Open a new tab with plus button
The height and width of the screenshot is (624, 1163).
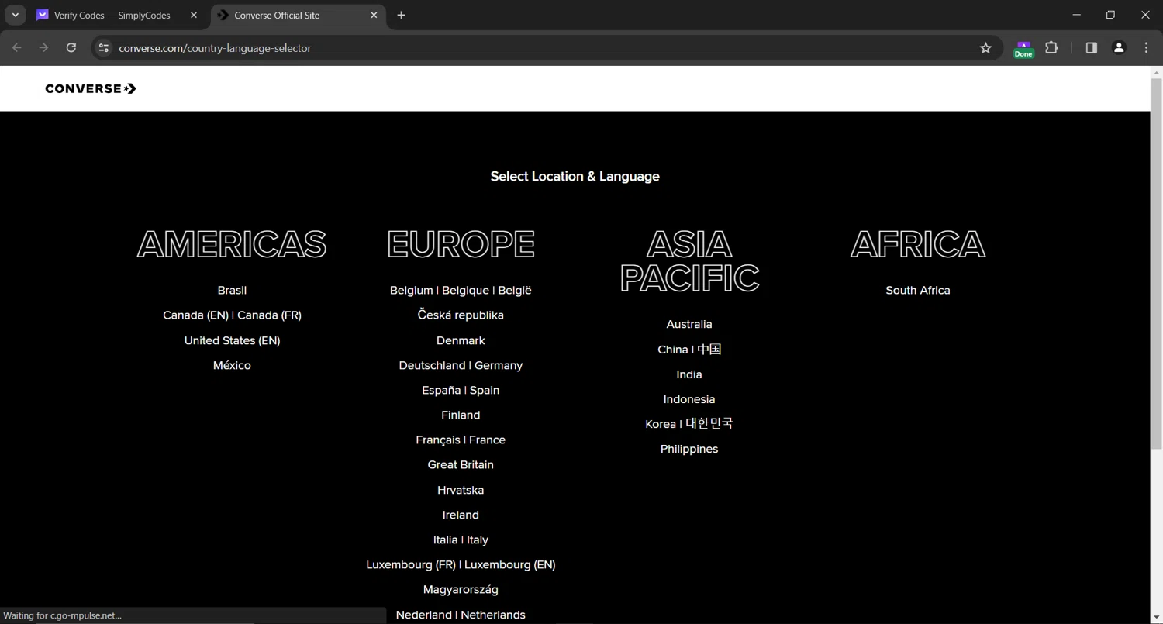pos(401,16)
